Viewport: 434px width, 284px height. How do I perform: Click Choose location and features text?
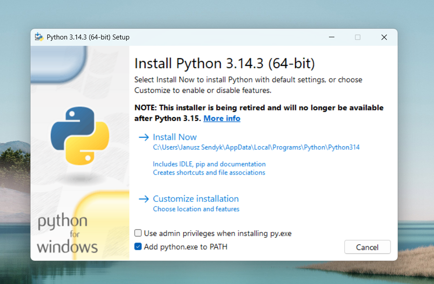(x=196, y=209)
